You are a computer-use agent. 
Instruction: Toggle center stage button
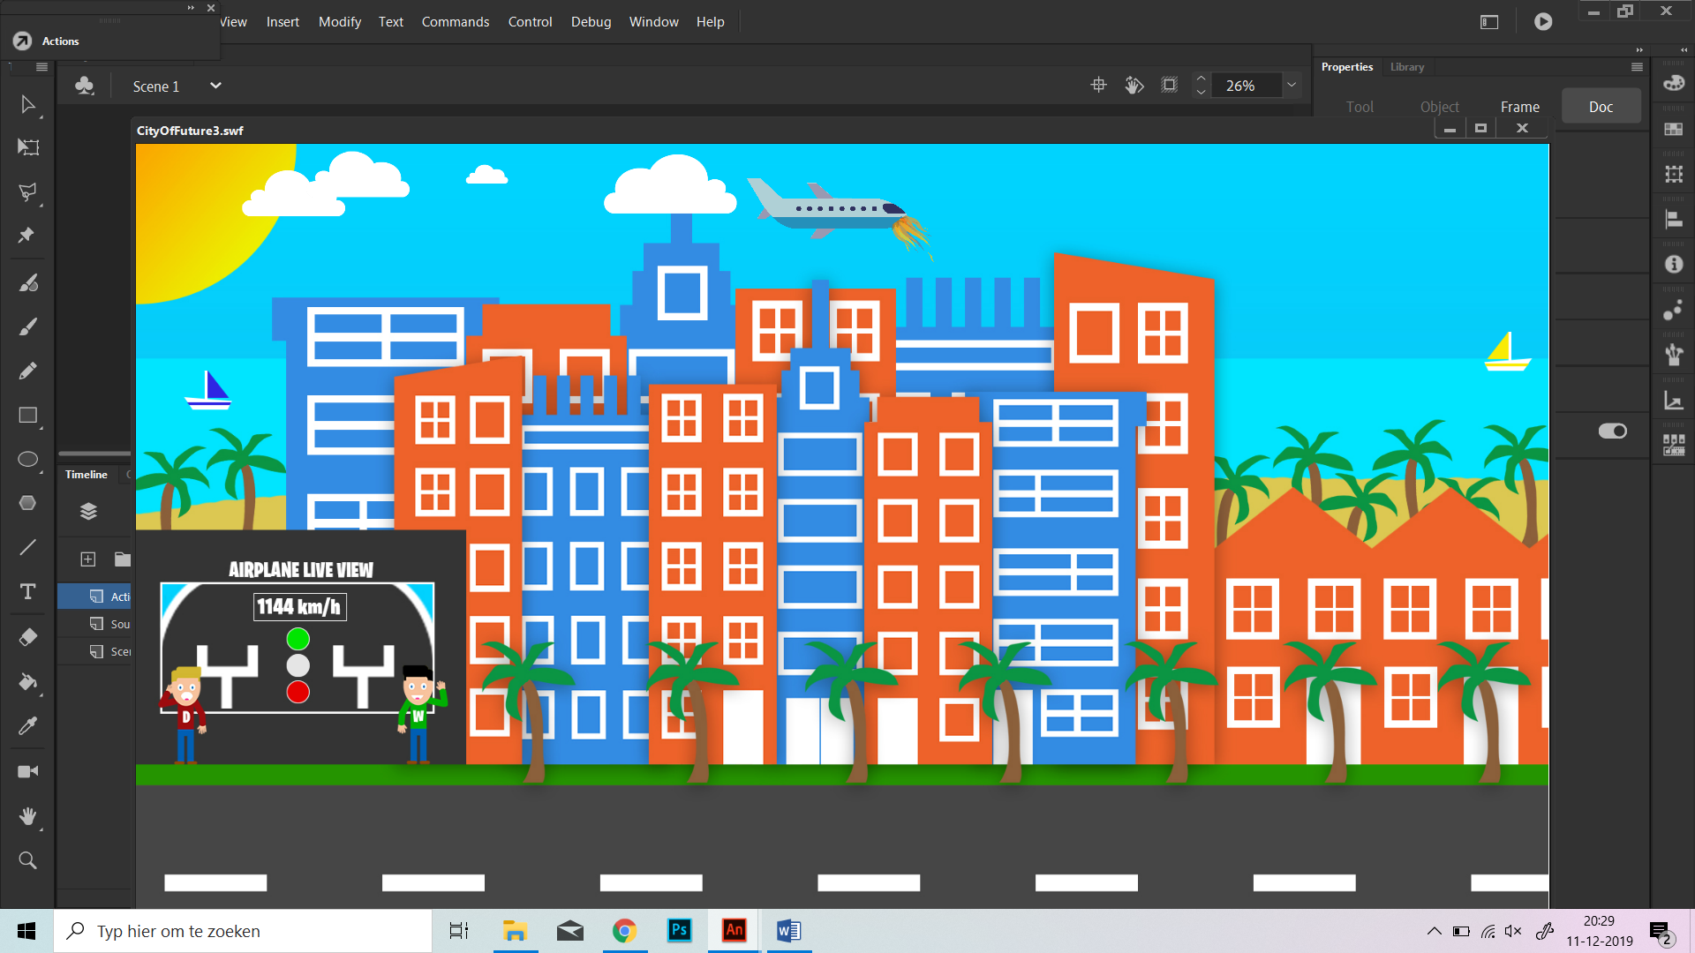1098,86
